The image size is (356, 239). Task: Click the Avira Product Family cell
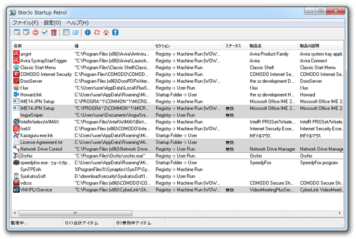click(269, 54)
